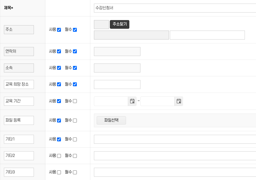
Task: Click the 기타2 field label box
Action: point(19,155)
